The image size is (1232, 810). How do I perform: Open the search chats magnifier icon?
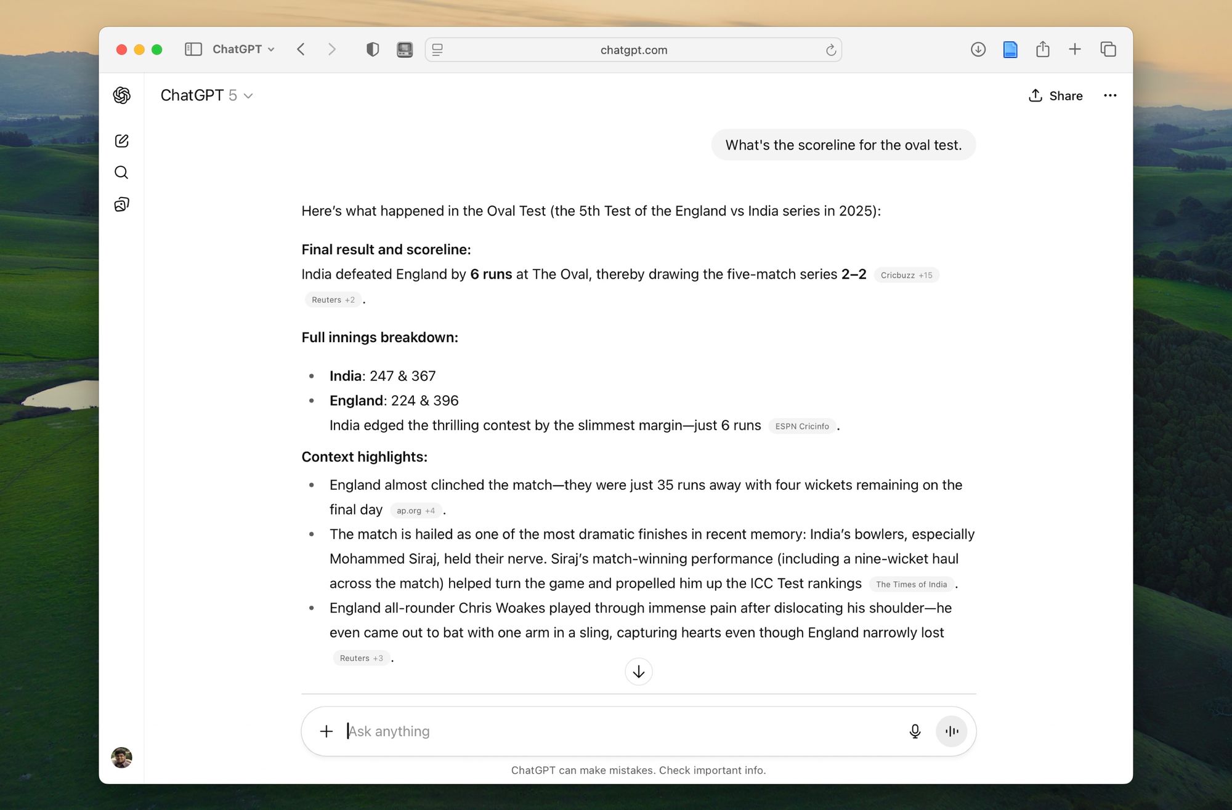pyautogui.click(x=121, y=172)
